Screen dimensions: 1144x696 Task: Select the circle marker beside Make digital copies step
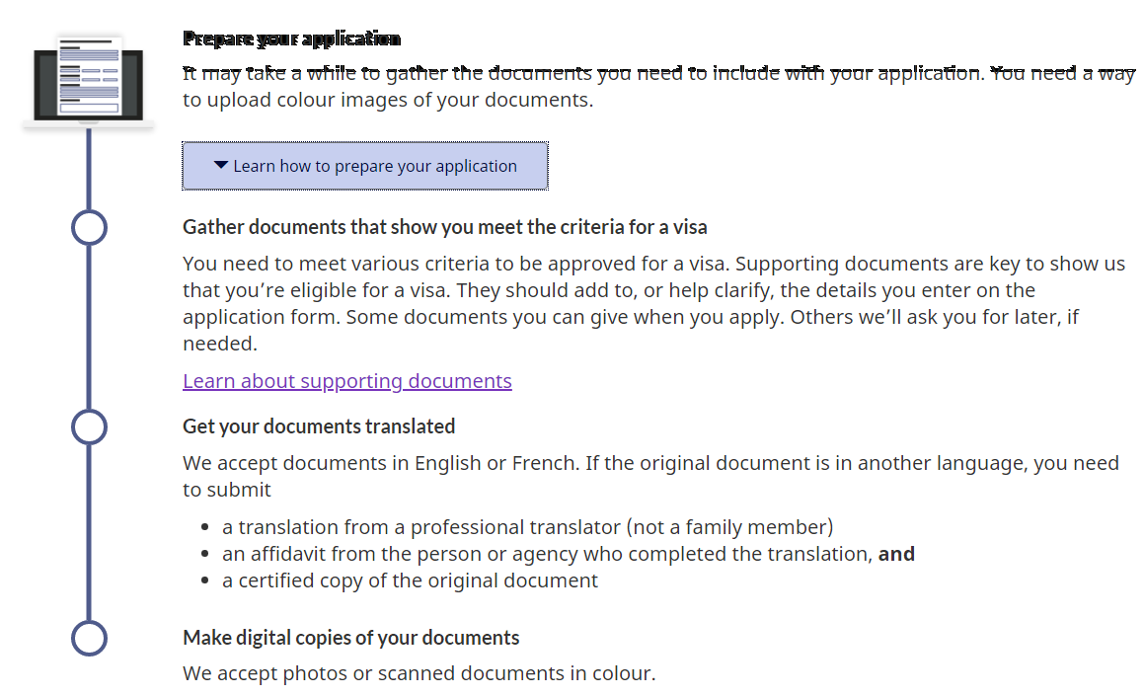[x=89, y=639]
